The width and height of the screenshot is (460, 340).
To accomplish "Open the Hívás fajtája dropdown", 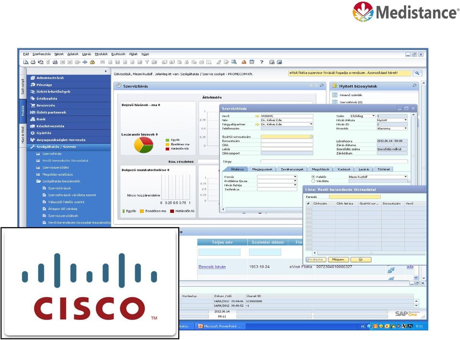I will tap(277, 185).
